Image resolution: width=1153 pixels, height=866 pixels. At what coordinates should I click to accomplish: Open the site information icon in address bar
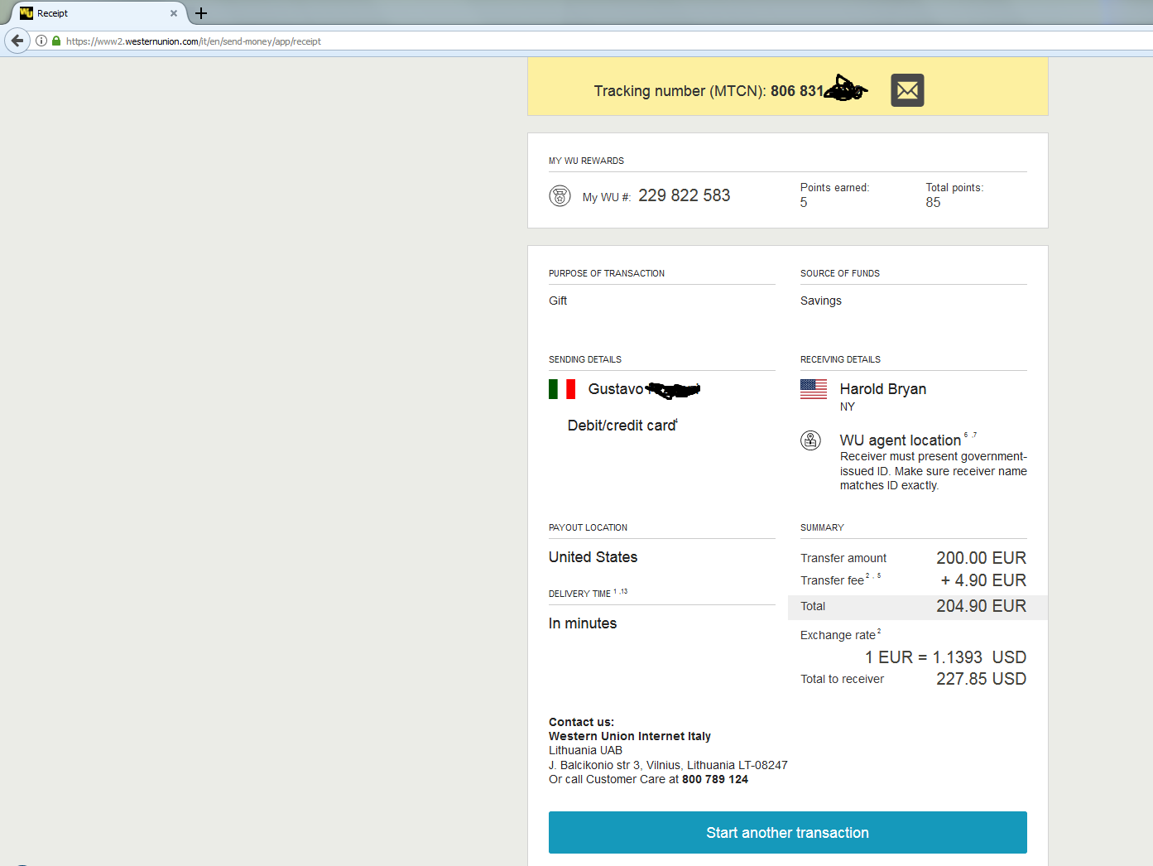pos(41,41)
